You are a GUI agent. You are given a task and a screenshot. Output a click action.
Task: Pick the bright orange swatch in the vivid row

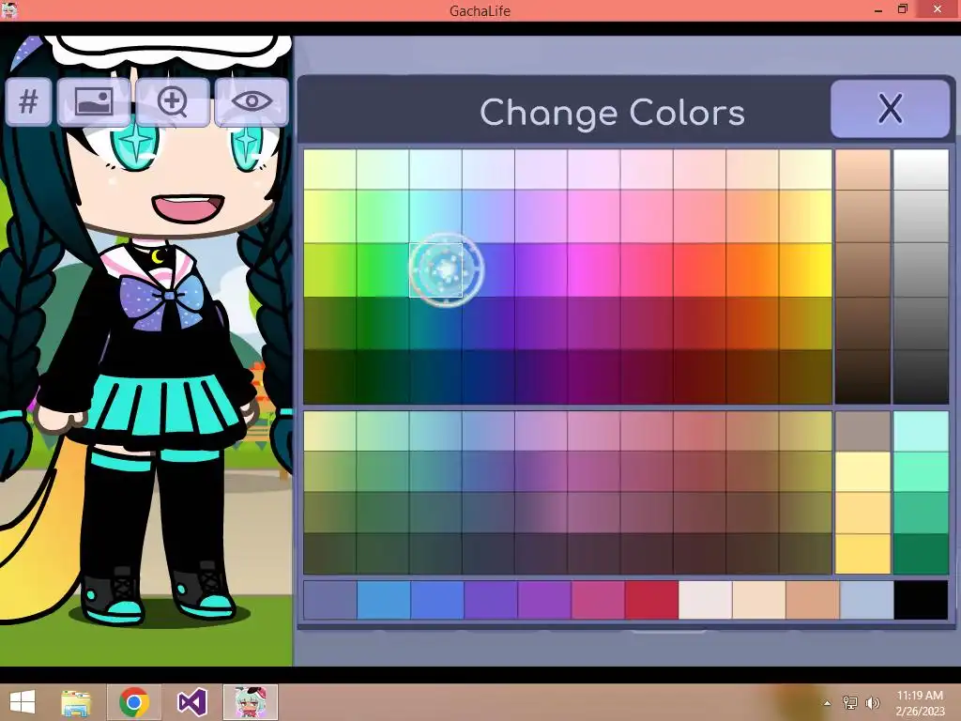click(752, 269)
